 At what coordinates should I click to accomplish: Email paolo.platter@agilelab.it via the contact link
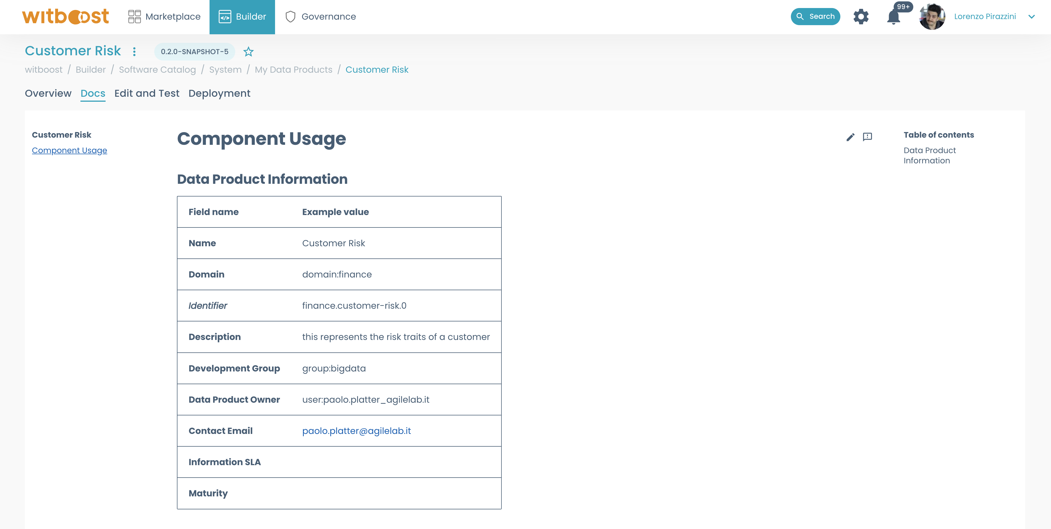pos(357,430)
